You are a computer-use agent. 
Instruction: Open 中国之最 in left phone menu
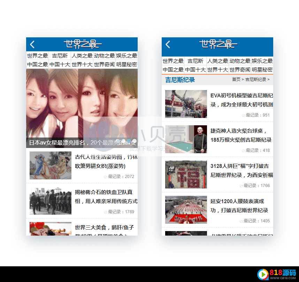[37, 64]
